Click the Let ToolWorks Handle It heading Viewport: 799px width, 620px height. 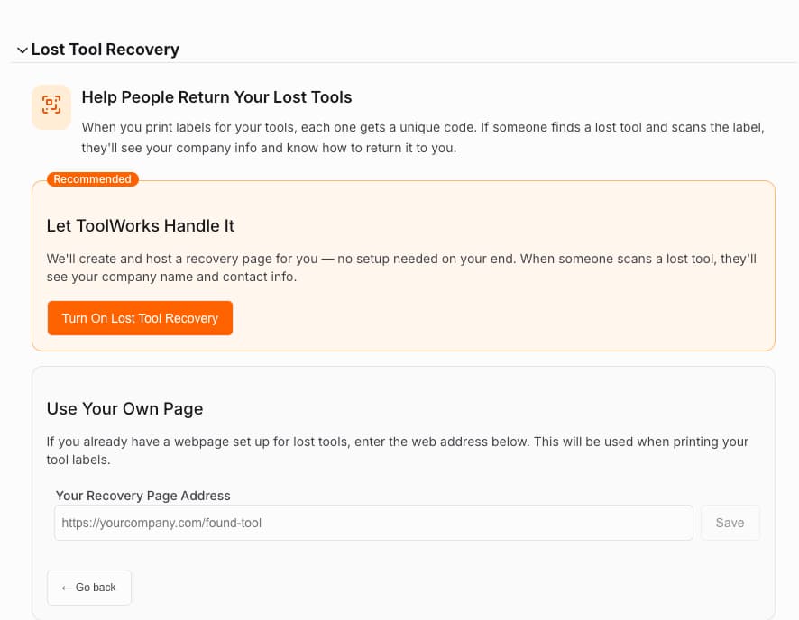click(140, 225)
